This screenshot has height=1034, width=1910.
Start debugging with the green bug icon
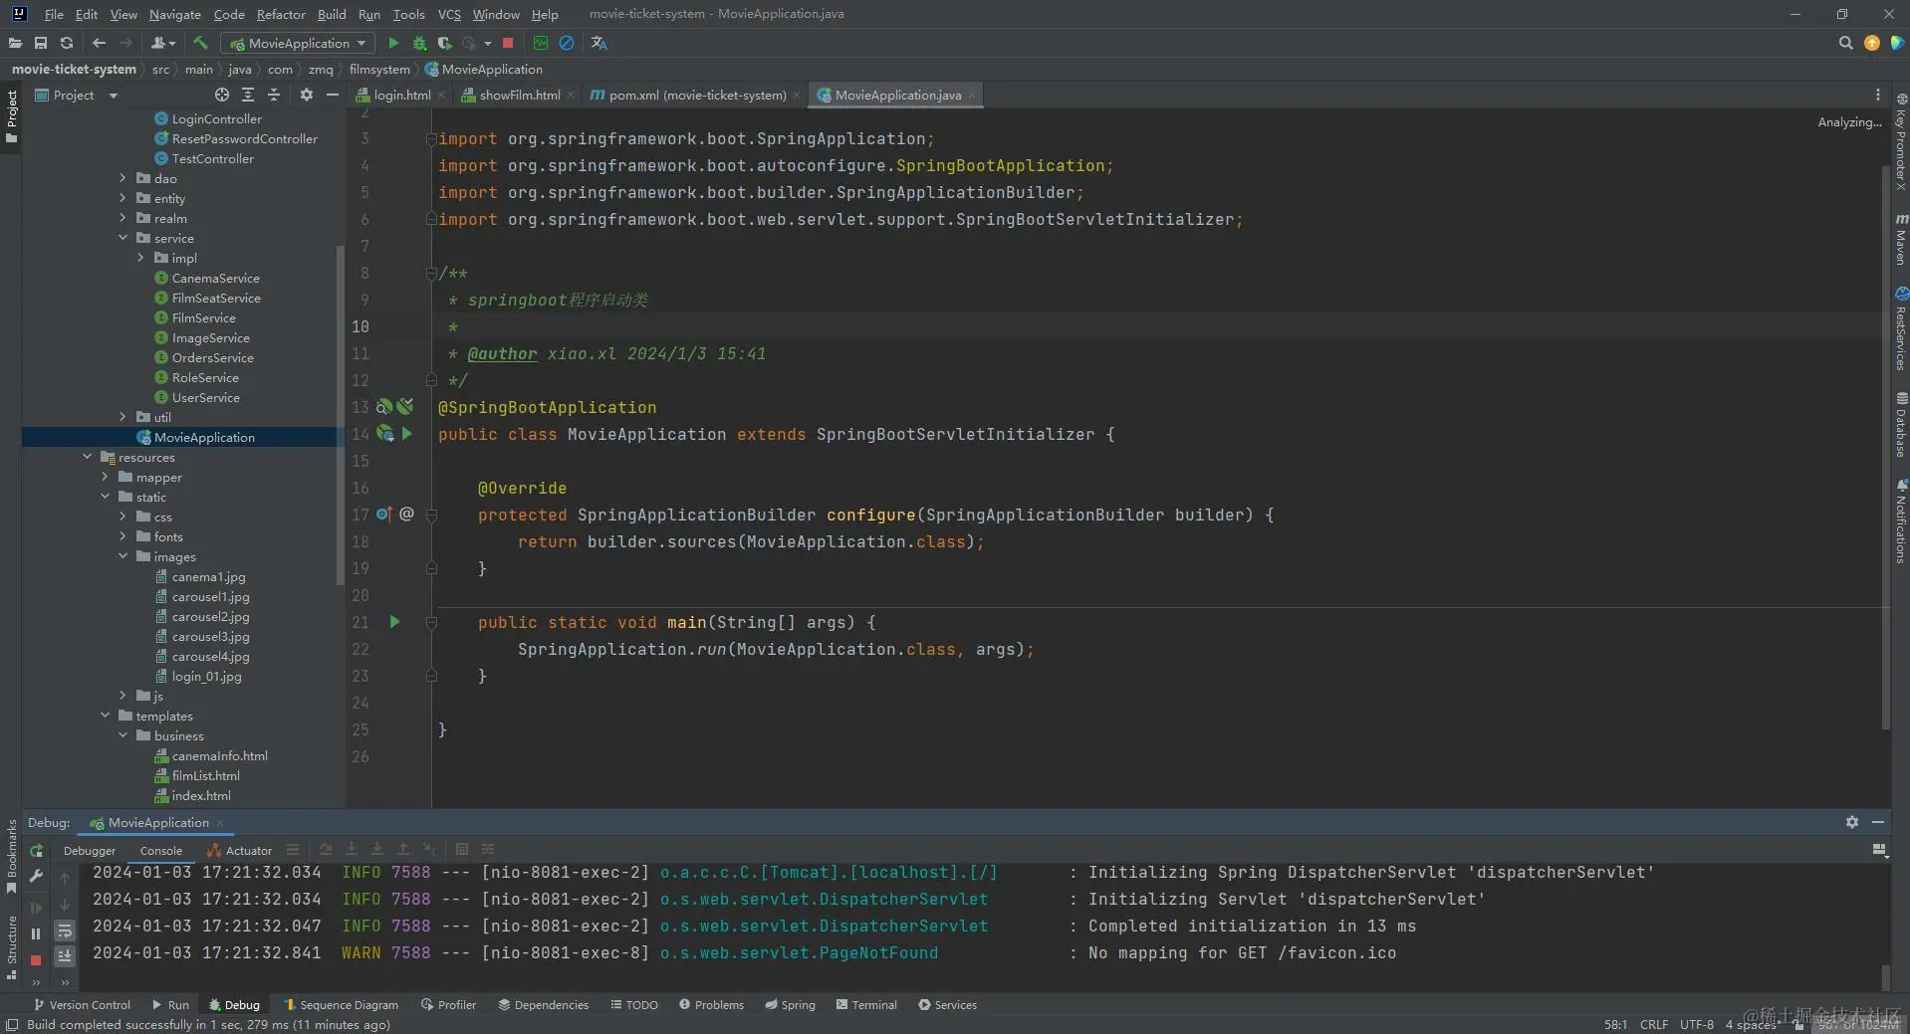point(419,43)
